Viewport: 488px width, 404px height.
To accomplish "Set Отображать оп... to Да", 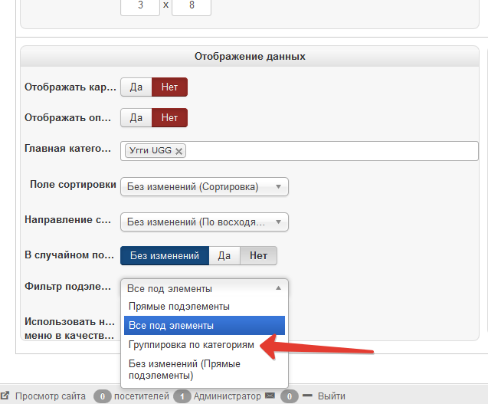I will coord(136,118).
